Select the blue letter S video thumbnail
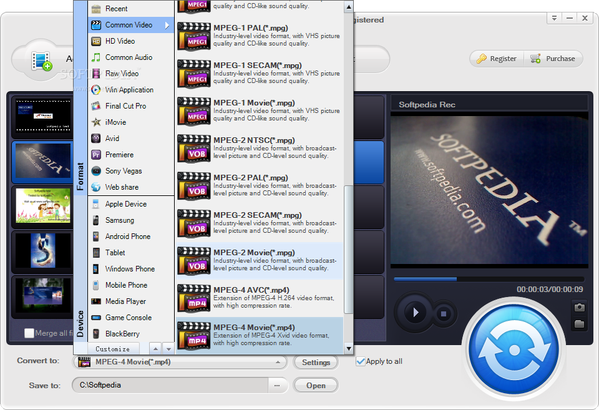599x410 pixels. [x=43, y=251]
